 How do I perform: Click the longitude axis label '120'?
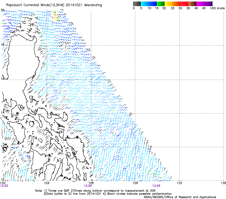click(2, 183)
